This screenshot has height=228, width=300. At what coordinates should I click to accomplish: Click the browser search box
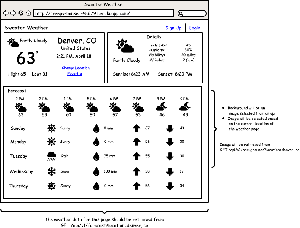point(192,13)
